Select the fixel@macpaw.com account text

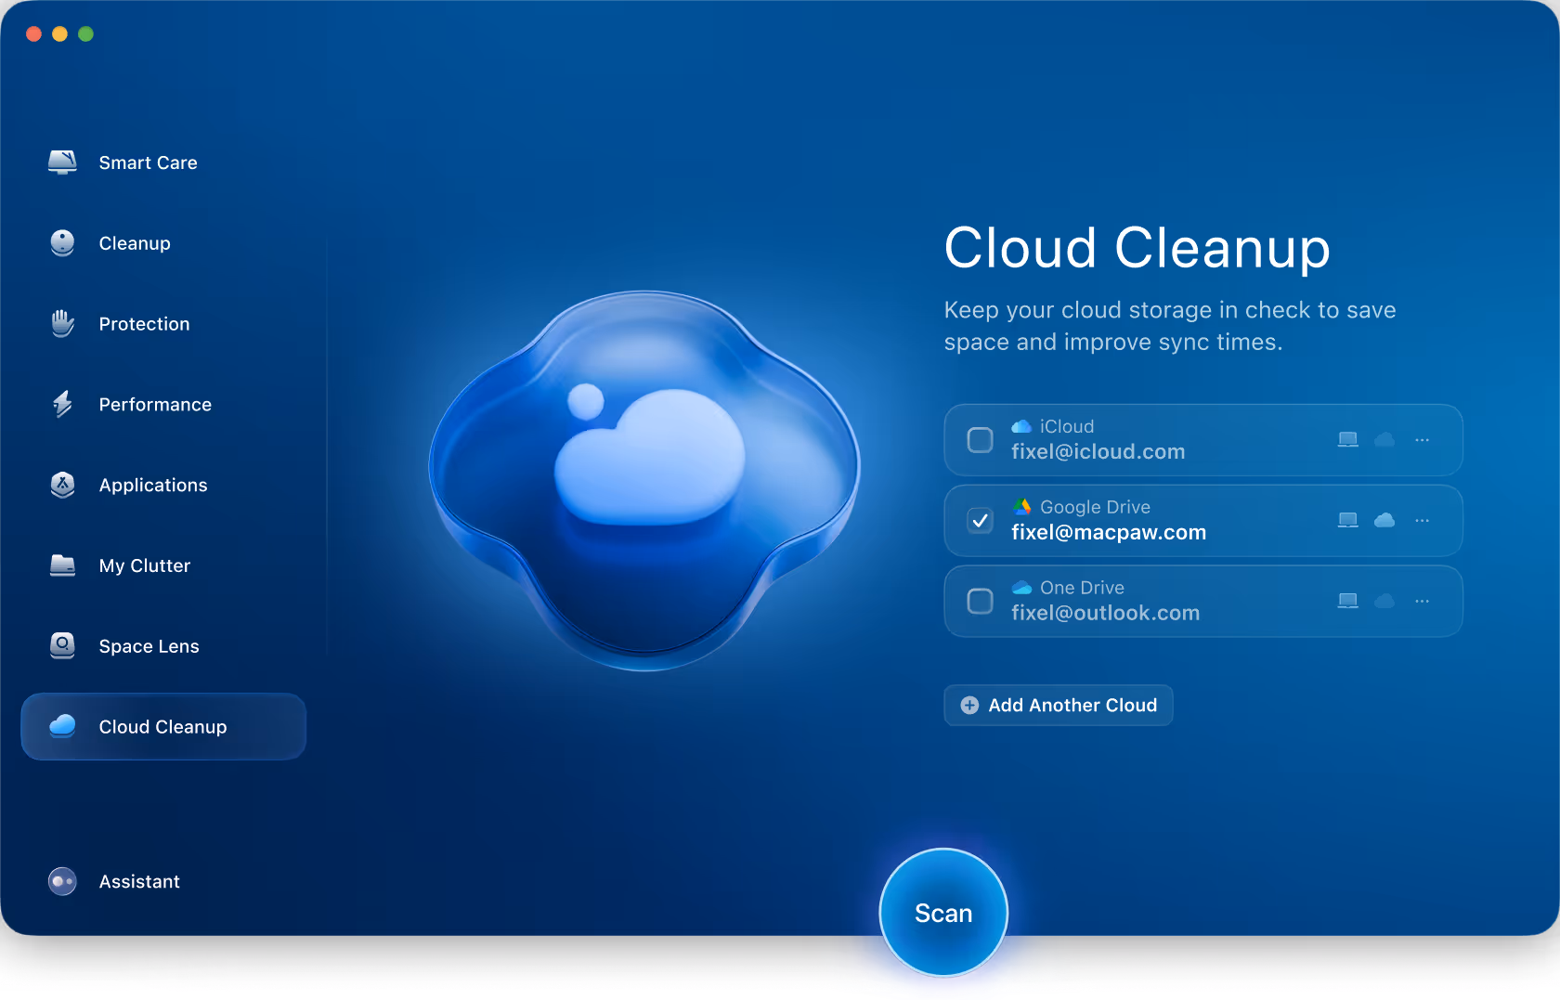1109,533
